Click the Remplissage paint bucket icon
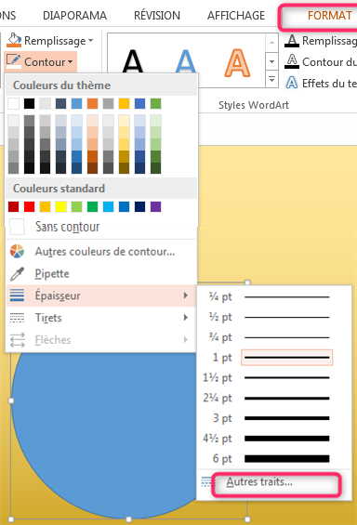 click(14, 40)
